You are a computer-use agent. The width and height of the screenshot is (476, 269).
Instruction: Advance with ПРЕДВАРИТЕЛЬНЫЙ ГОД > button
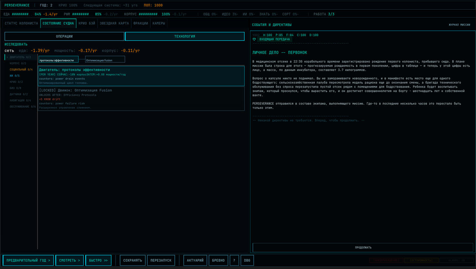[28, 260]
